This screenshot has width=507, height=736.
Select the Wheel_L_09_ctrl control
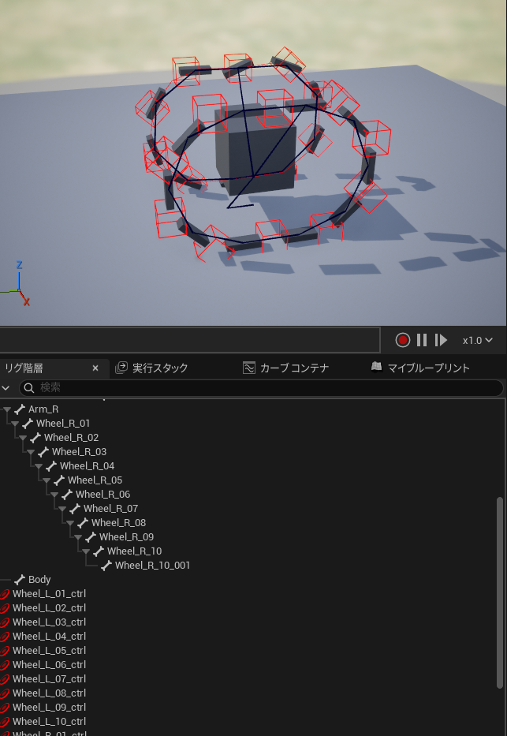[x=49, y=708]
